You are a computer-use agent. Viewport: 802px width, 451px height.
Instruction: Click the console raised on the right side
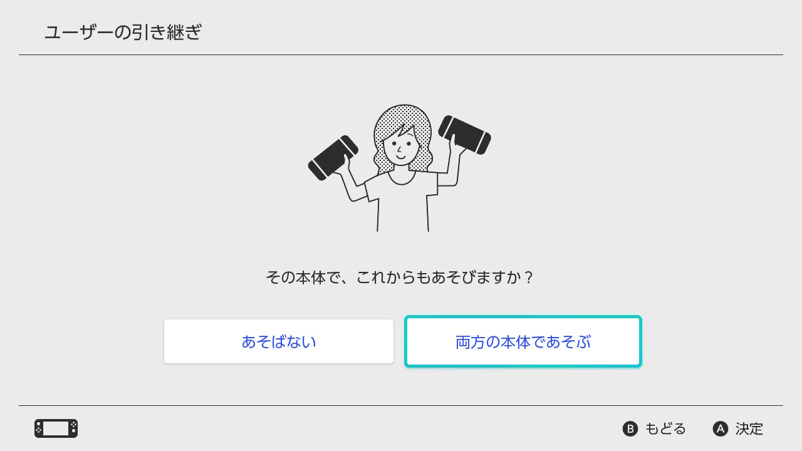tap(464, 135)
